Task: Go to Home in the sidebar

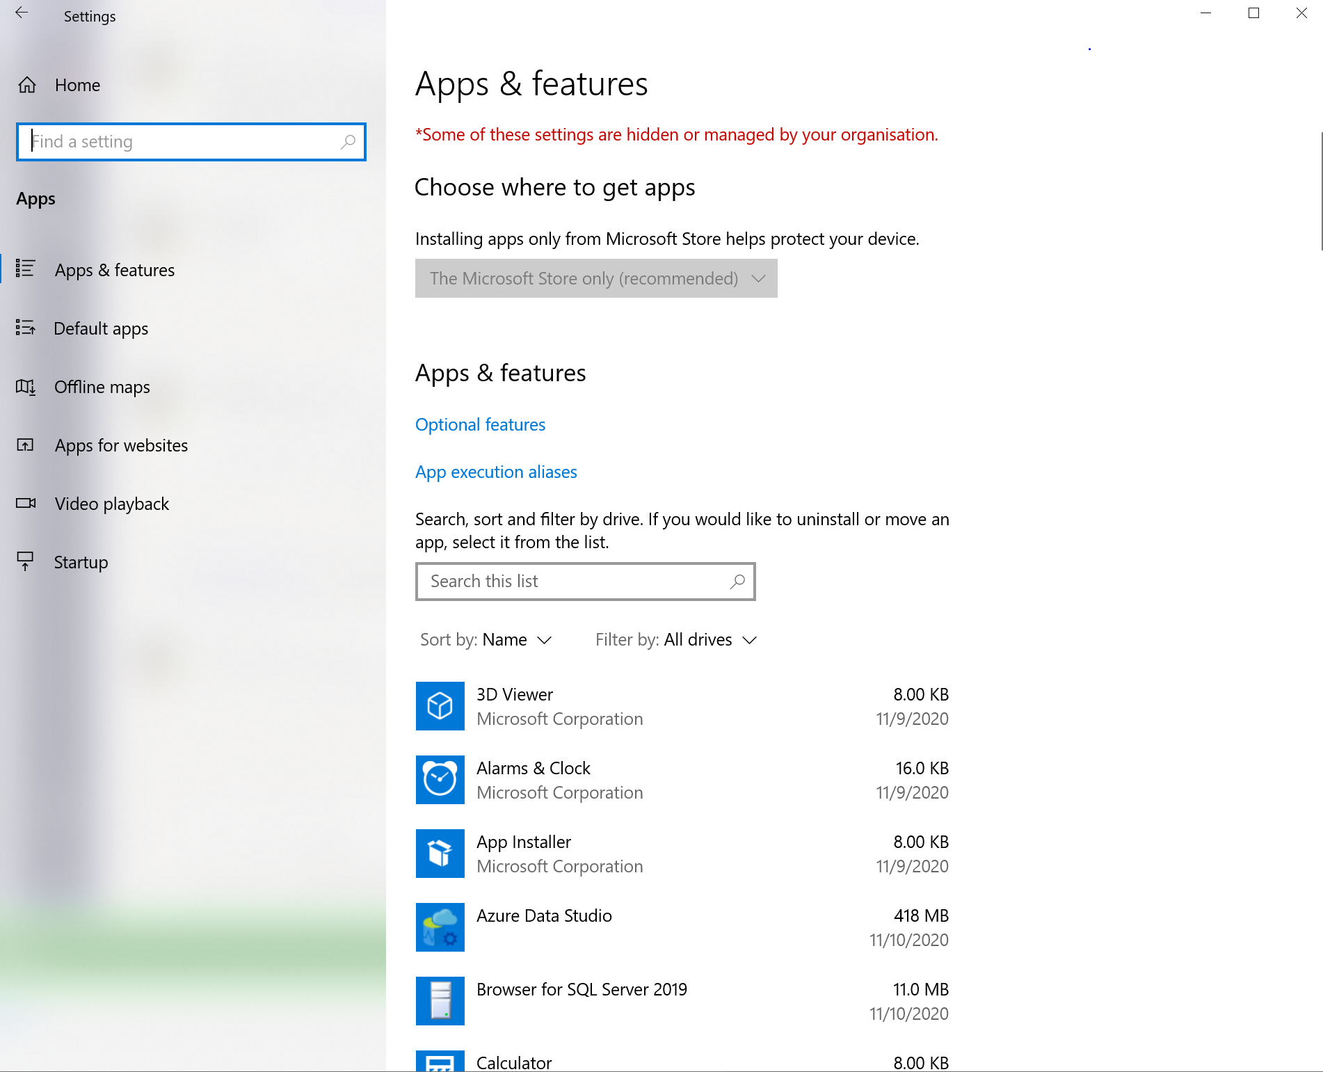Action: pos(78,85)
